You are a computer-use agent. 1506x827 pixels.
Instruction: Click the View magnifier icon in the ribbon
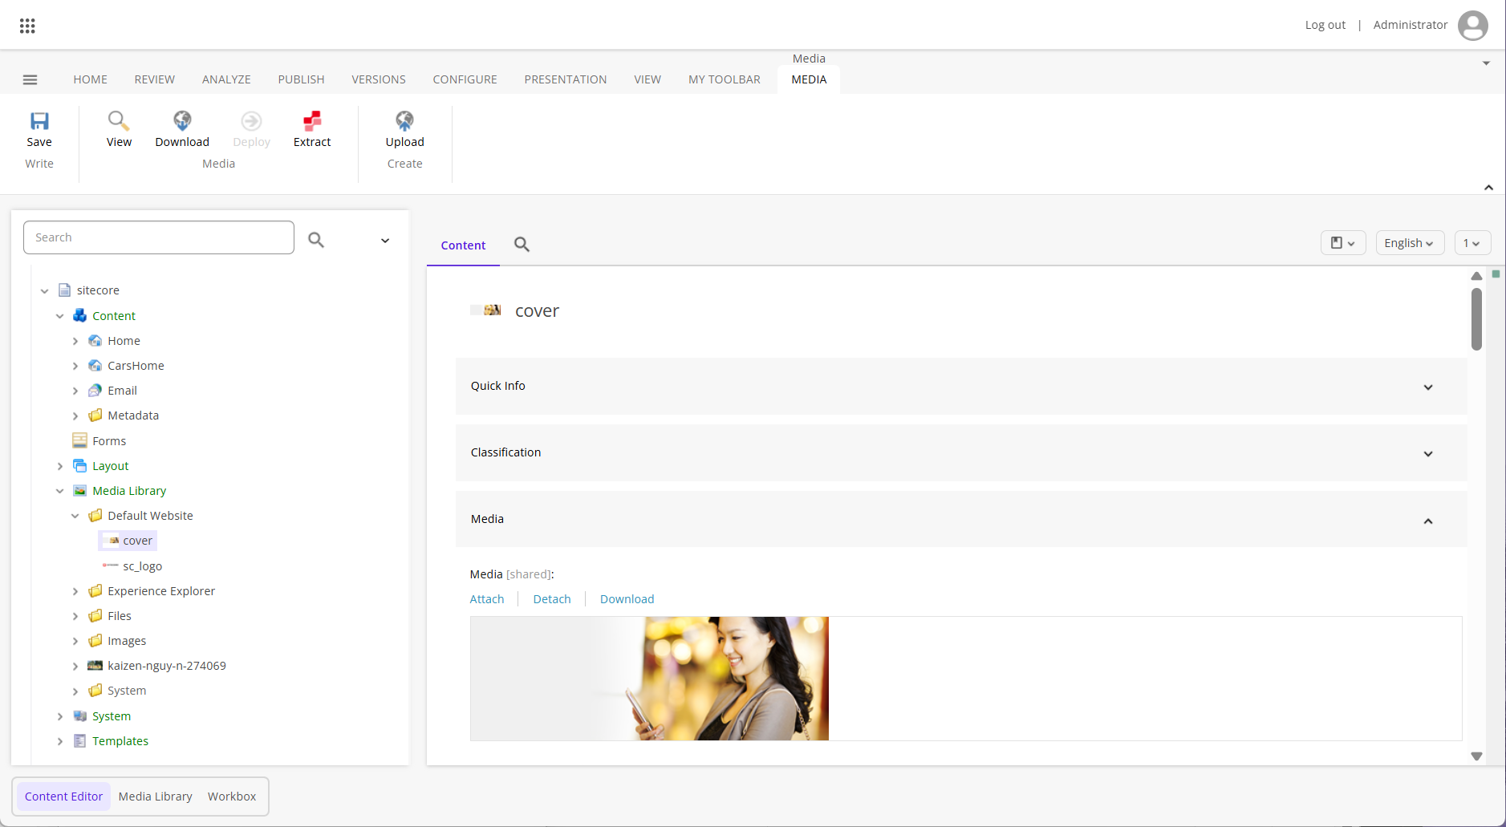[119, 120]
